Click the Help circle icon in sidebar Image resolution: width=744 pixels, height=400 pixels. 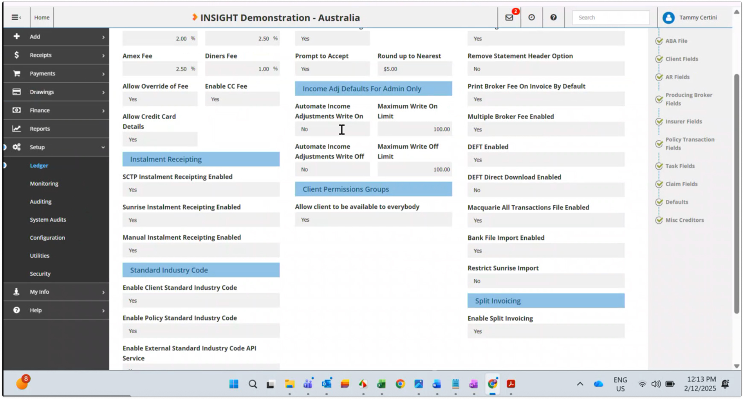[16, 310]
